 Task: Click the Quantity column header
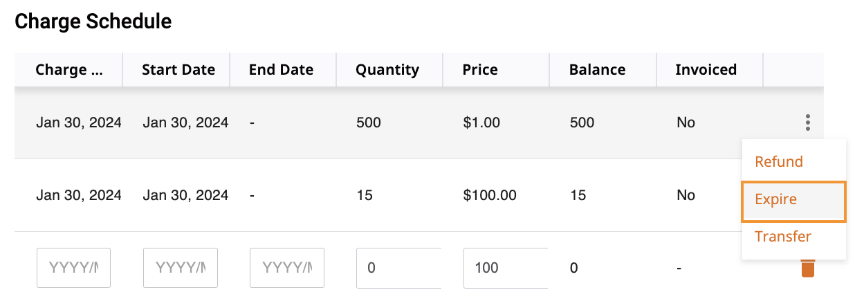(387, 70)
